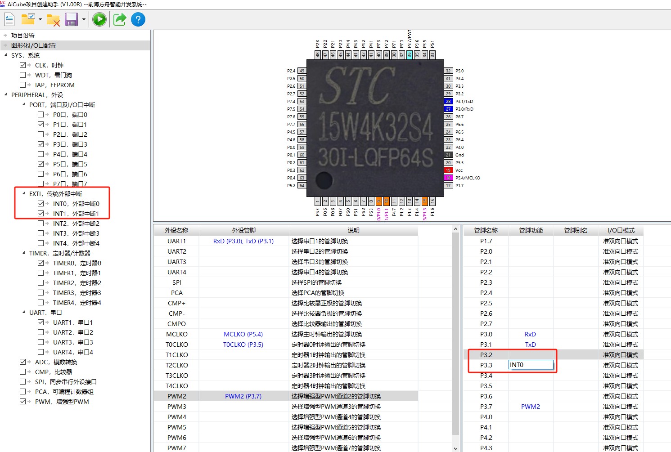Click 准双向口模式 cell of P1.7 row
Screen dimensions: 671x452
(x=621, y=241)
